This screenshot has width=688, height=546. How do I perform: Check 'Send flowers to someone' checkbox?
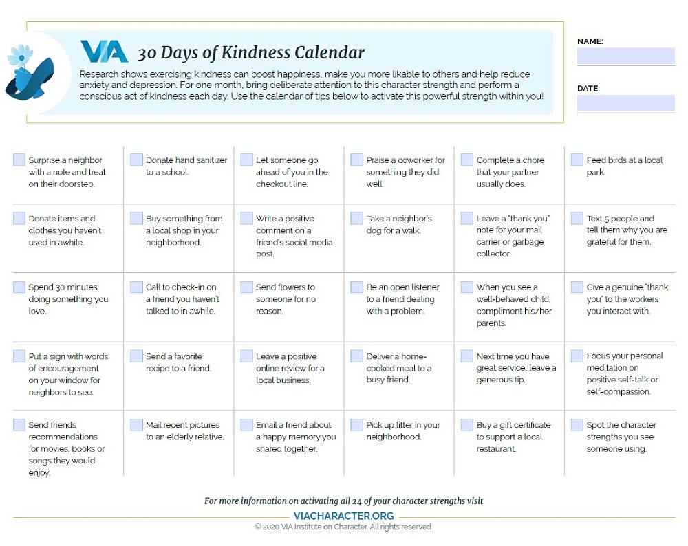pyautogui.click(x=246, y=287)
